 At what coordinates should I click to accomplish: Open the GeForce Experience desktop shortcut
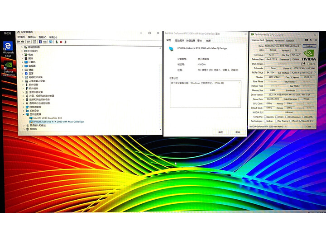coord(8,69)
